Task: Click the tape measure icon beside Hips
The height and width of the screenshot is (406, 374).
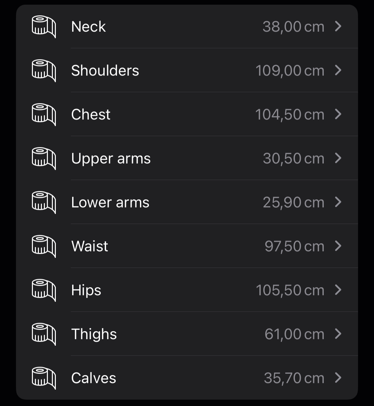Action: 44,290
